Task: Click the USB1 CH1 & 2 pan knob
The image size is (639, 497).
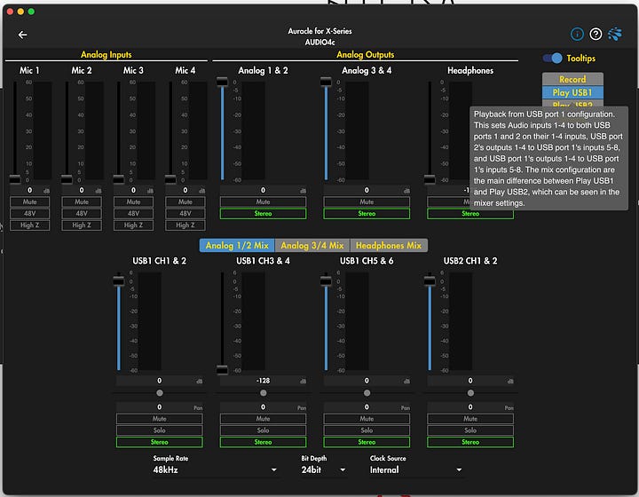Action: click(160, 393)
